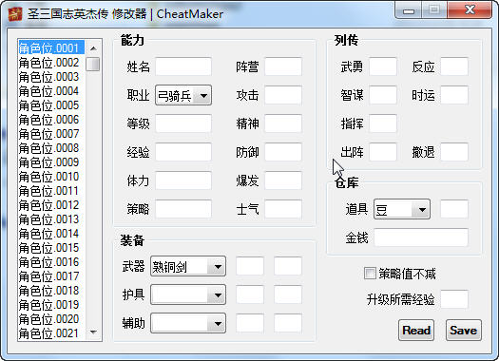Click the 道具 quantity field beside dropdown

[x=454, y=209]
